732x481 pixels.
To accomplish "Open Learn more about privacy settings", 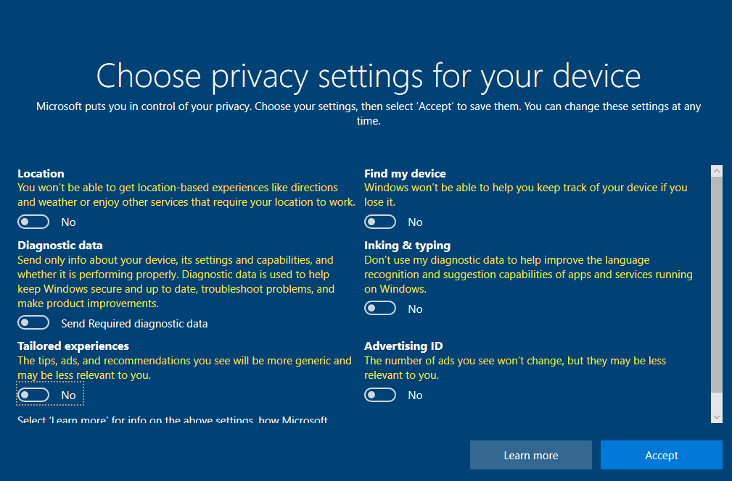I will coord(531,455).
